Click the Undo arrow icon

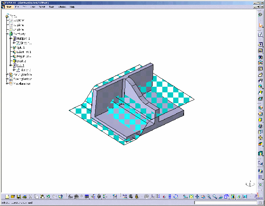(x=48, y=197)
